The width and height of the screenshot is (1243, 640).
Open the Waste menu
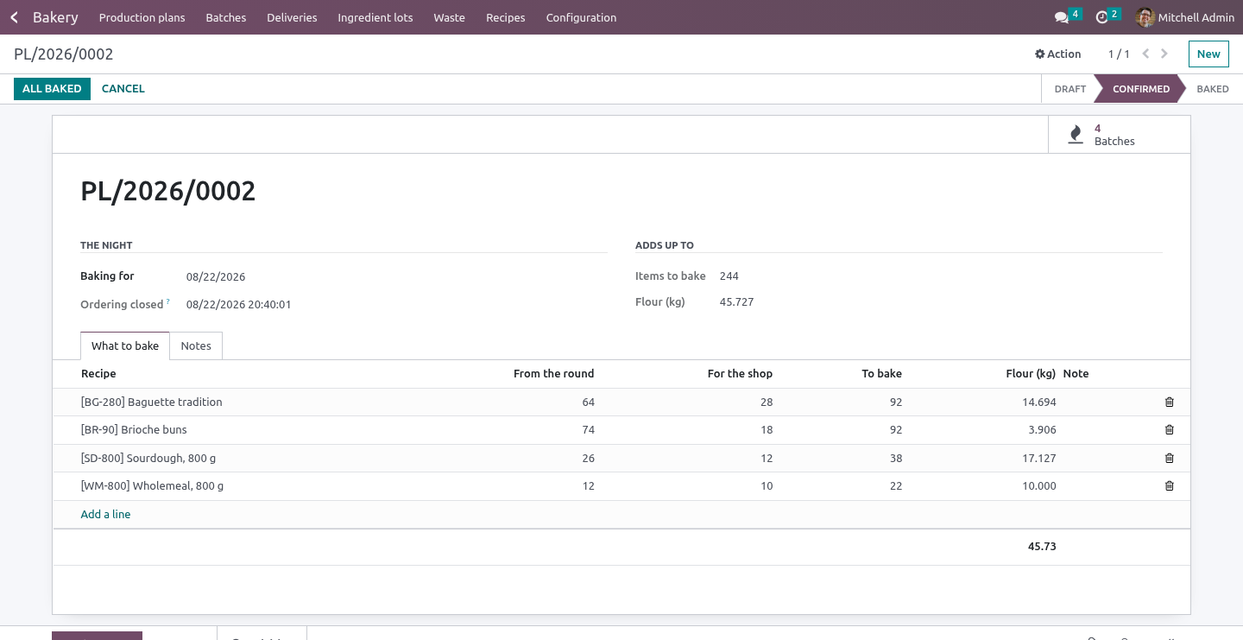click(449, 17)
